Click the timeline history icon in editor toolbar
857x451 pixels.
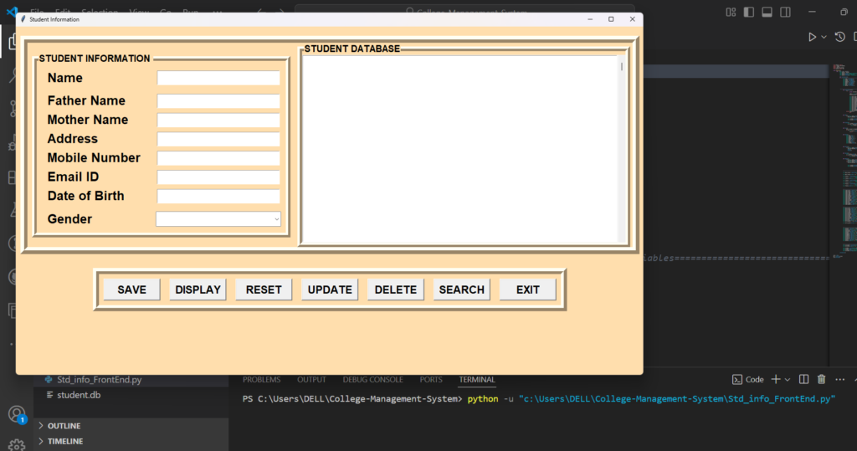[x=840, y=37]
